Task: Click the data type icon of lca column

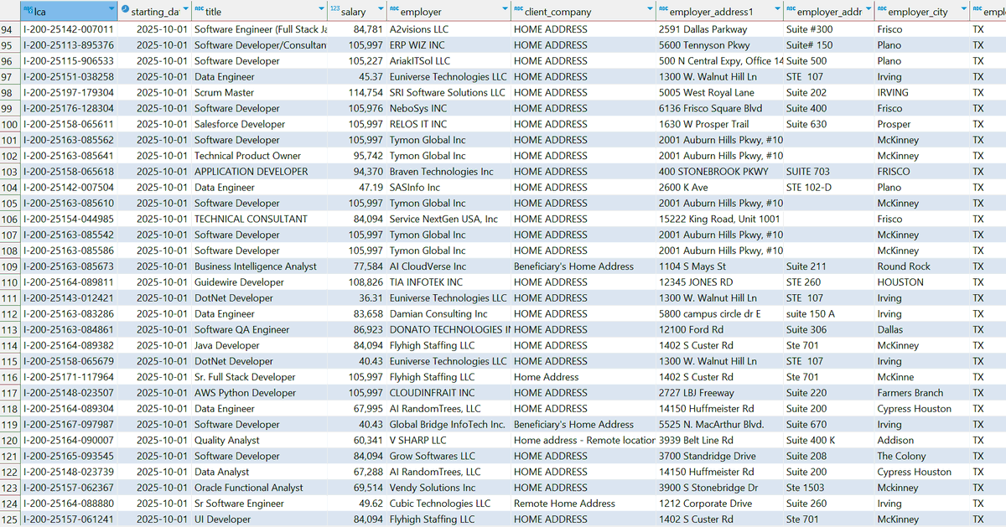Action: pos(29,10)
